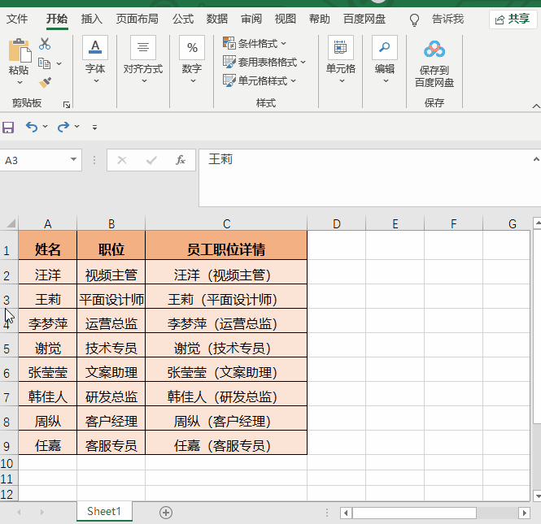This screenshot has height=524, width=541.
Task: Collapse the formula bar
Action: pyautogui.click(x=536, y=159)
